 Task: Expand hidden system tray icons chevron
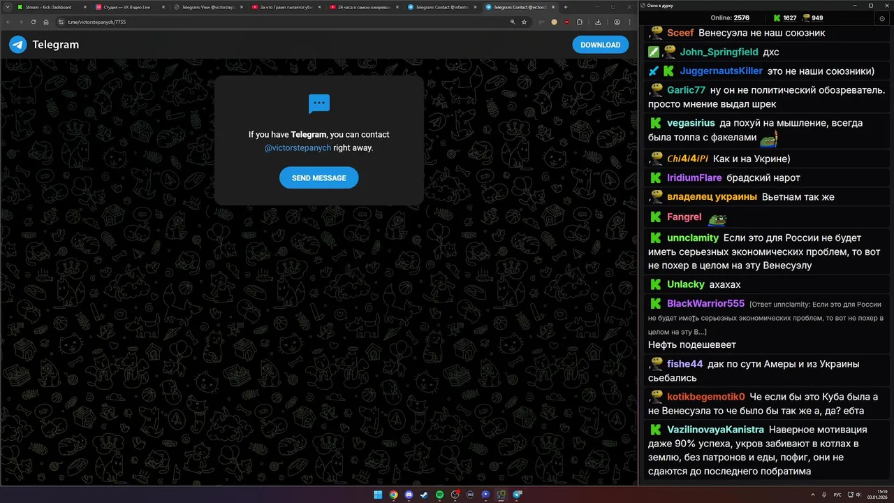point(812,495)
